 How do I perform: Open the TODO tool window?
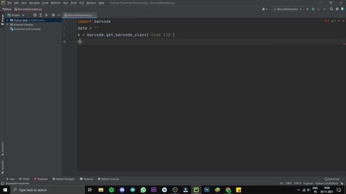[x=24, y=179]
